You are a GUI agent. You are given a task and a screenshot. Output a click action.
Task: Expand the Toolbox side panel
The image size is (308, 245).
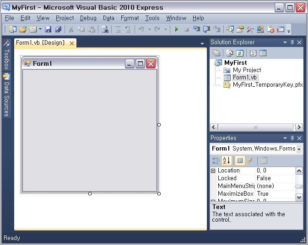pyautogui.click(x=6, y=55)
